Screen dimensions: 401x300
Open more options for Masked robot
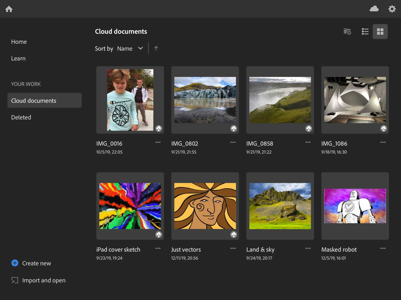(x=383, y=248)
